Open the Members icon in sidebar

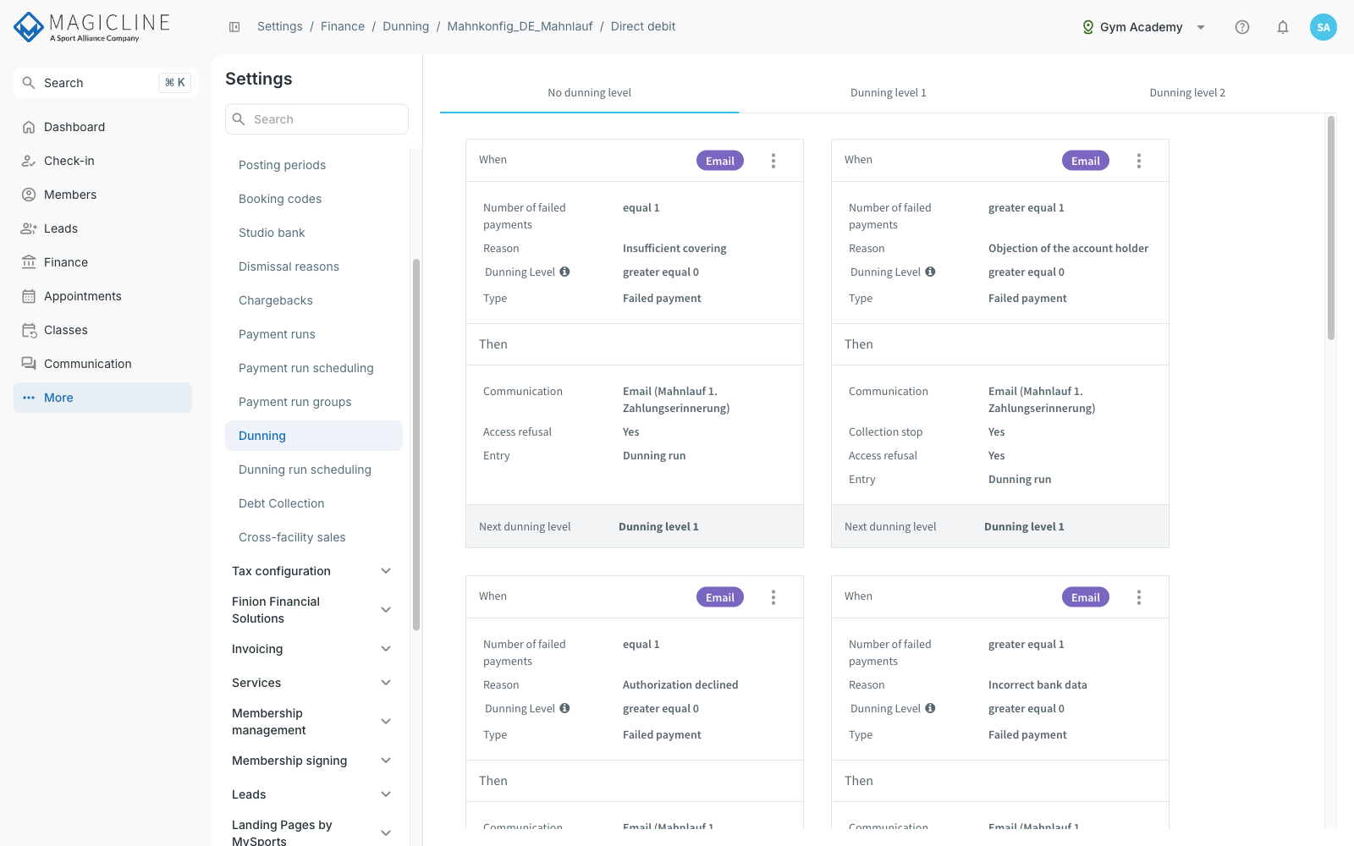coord(29,195)
